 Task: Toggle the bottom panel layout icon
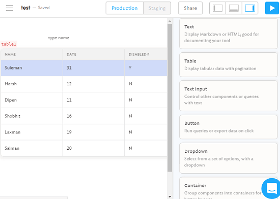coord(234,8)
